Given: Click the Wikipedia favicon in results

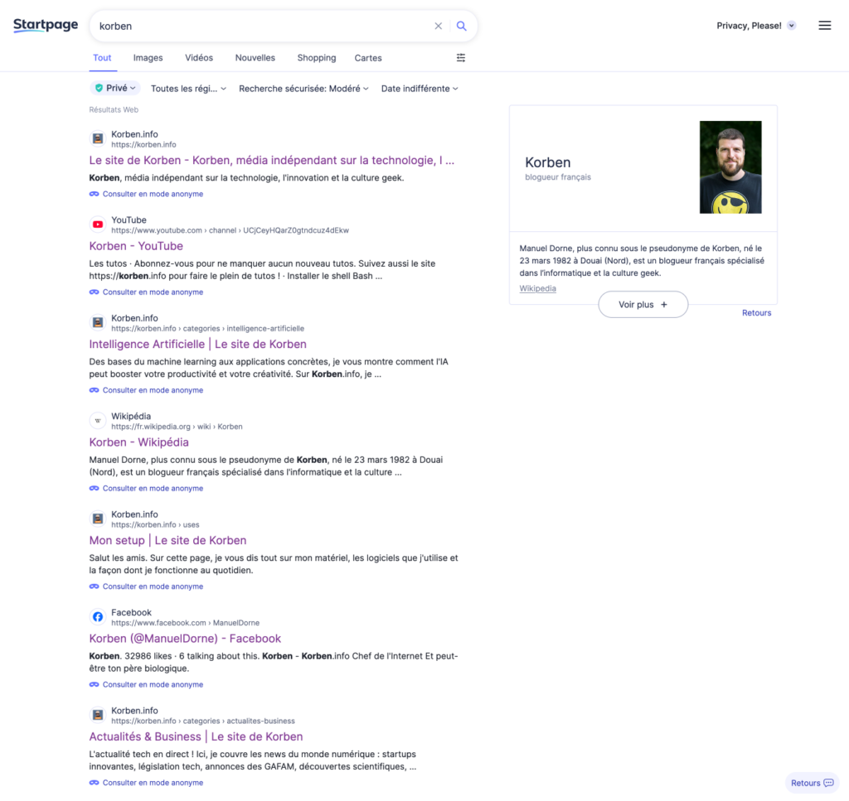Looking at the screenshot, I should click(x=98, y=421).
